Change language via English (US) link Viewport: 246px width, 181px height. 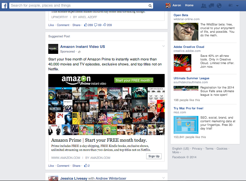click(181, 149)
